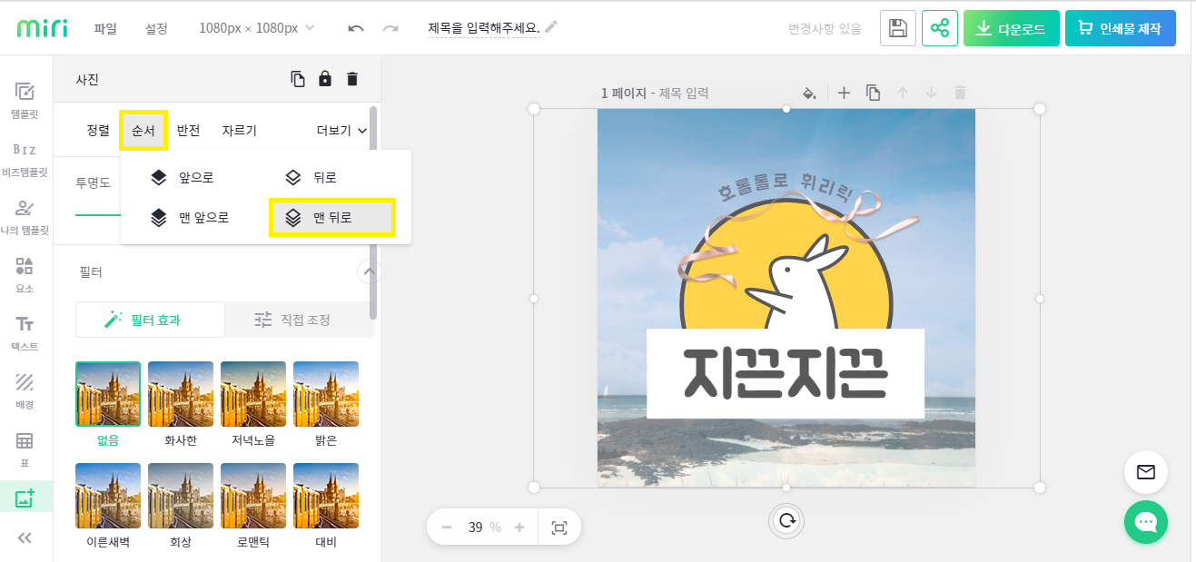
Task: Open the 텍스트 text panel
Action: click(25, 333)
